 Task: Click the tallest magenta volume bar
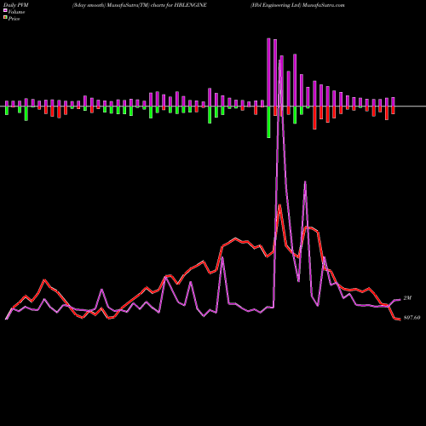[268, 72]
